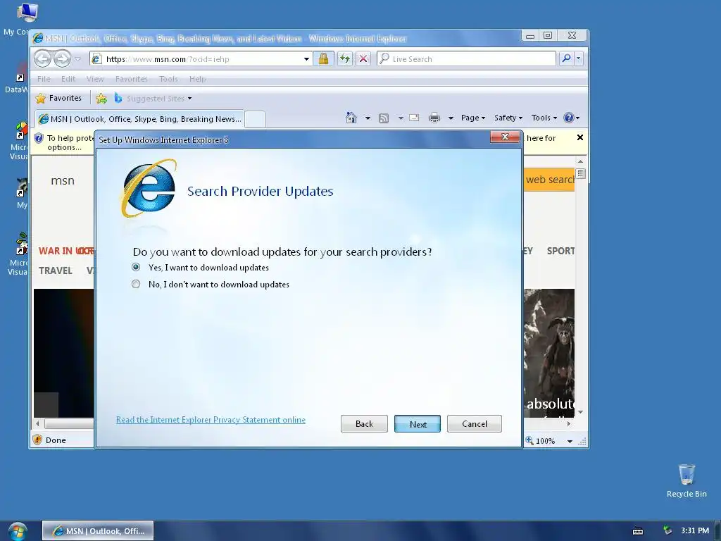
Task: Click the Next button in setup dialog
Action: (x=418, y=424)
